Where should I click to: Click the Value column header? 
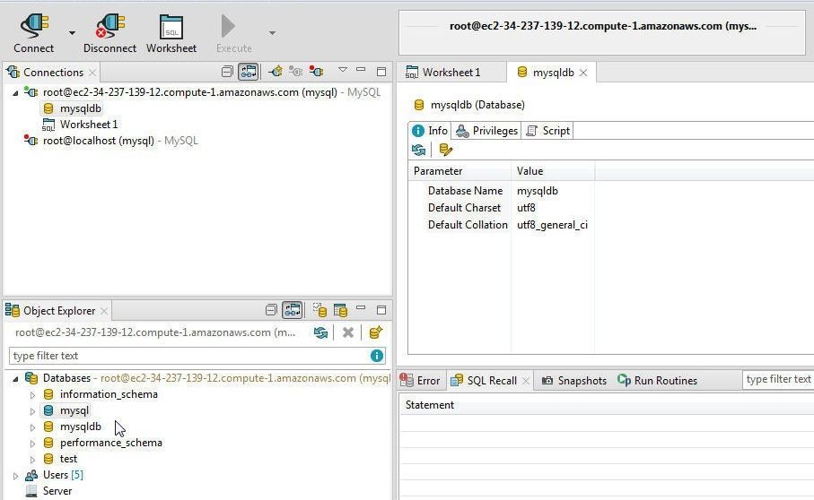pyautogui.click(x=553, y=171)
